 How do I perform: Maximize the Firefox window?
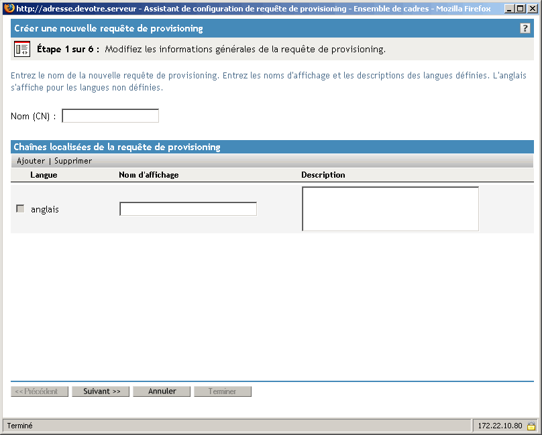pyautogui.click(x=521, y=9)
